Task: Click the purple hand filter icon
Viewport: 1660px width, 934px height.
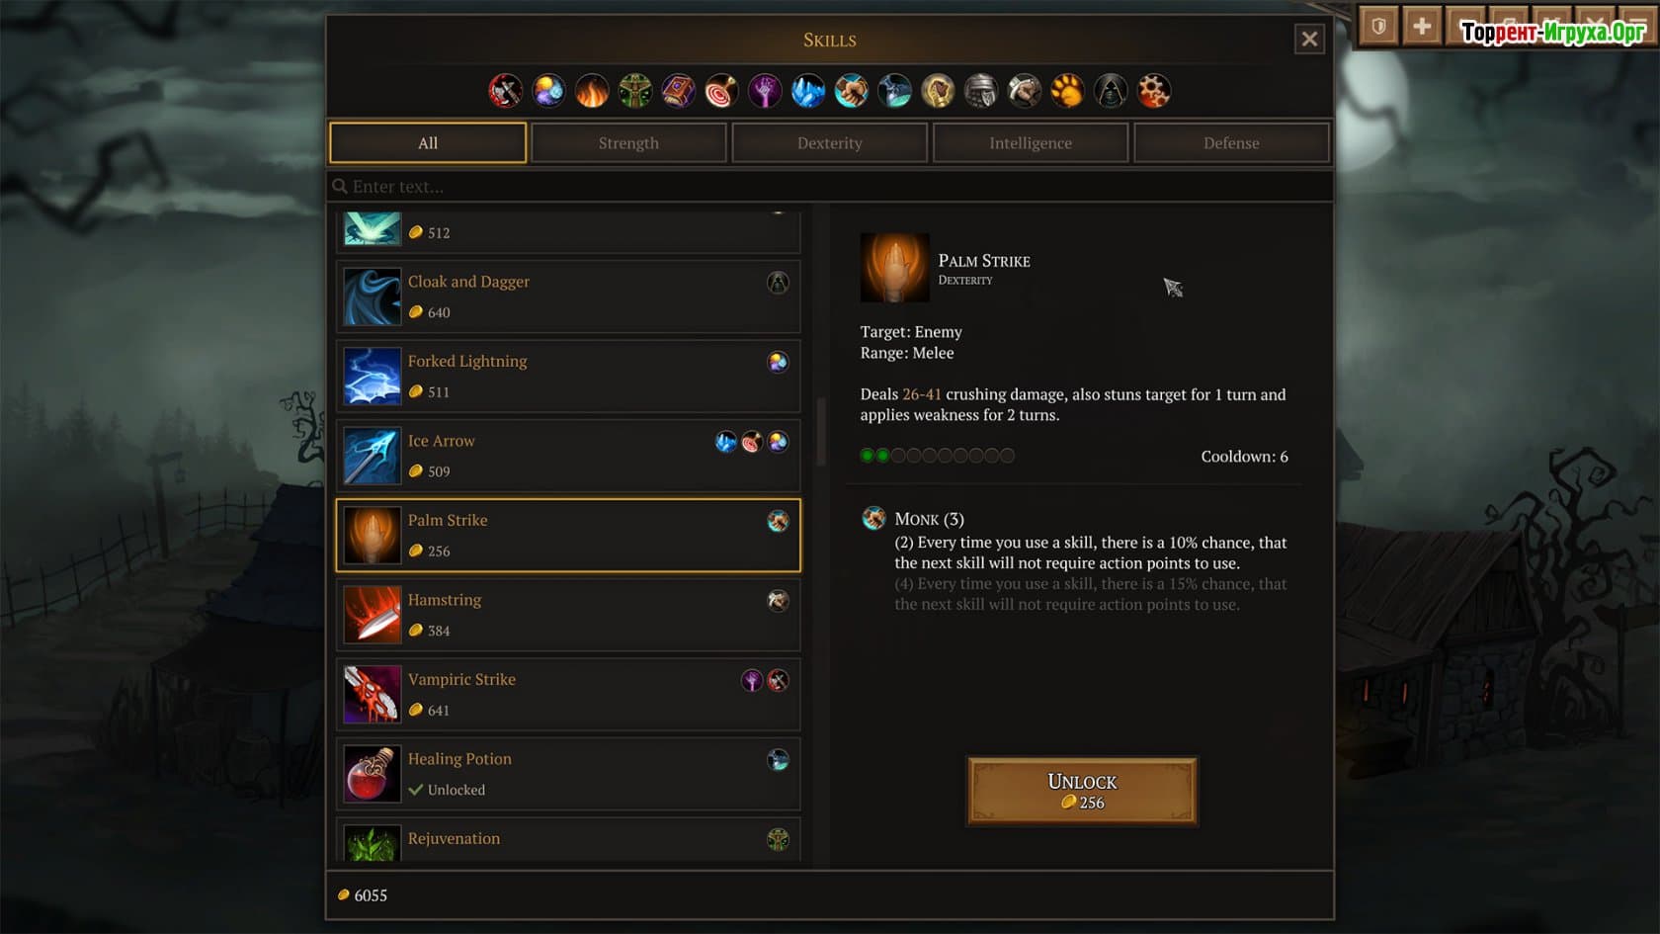Action: (765, 91)
